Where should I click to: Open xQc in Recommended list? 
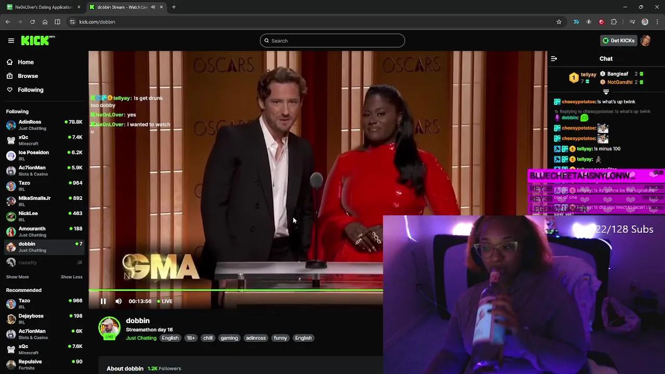[x=44, y=349]
